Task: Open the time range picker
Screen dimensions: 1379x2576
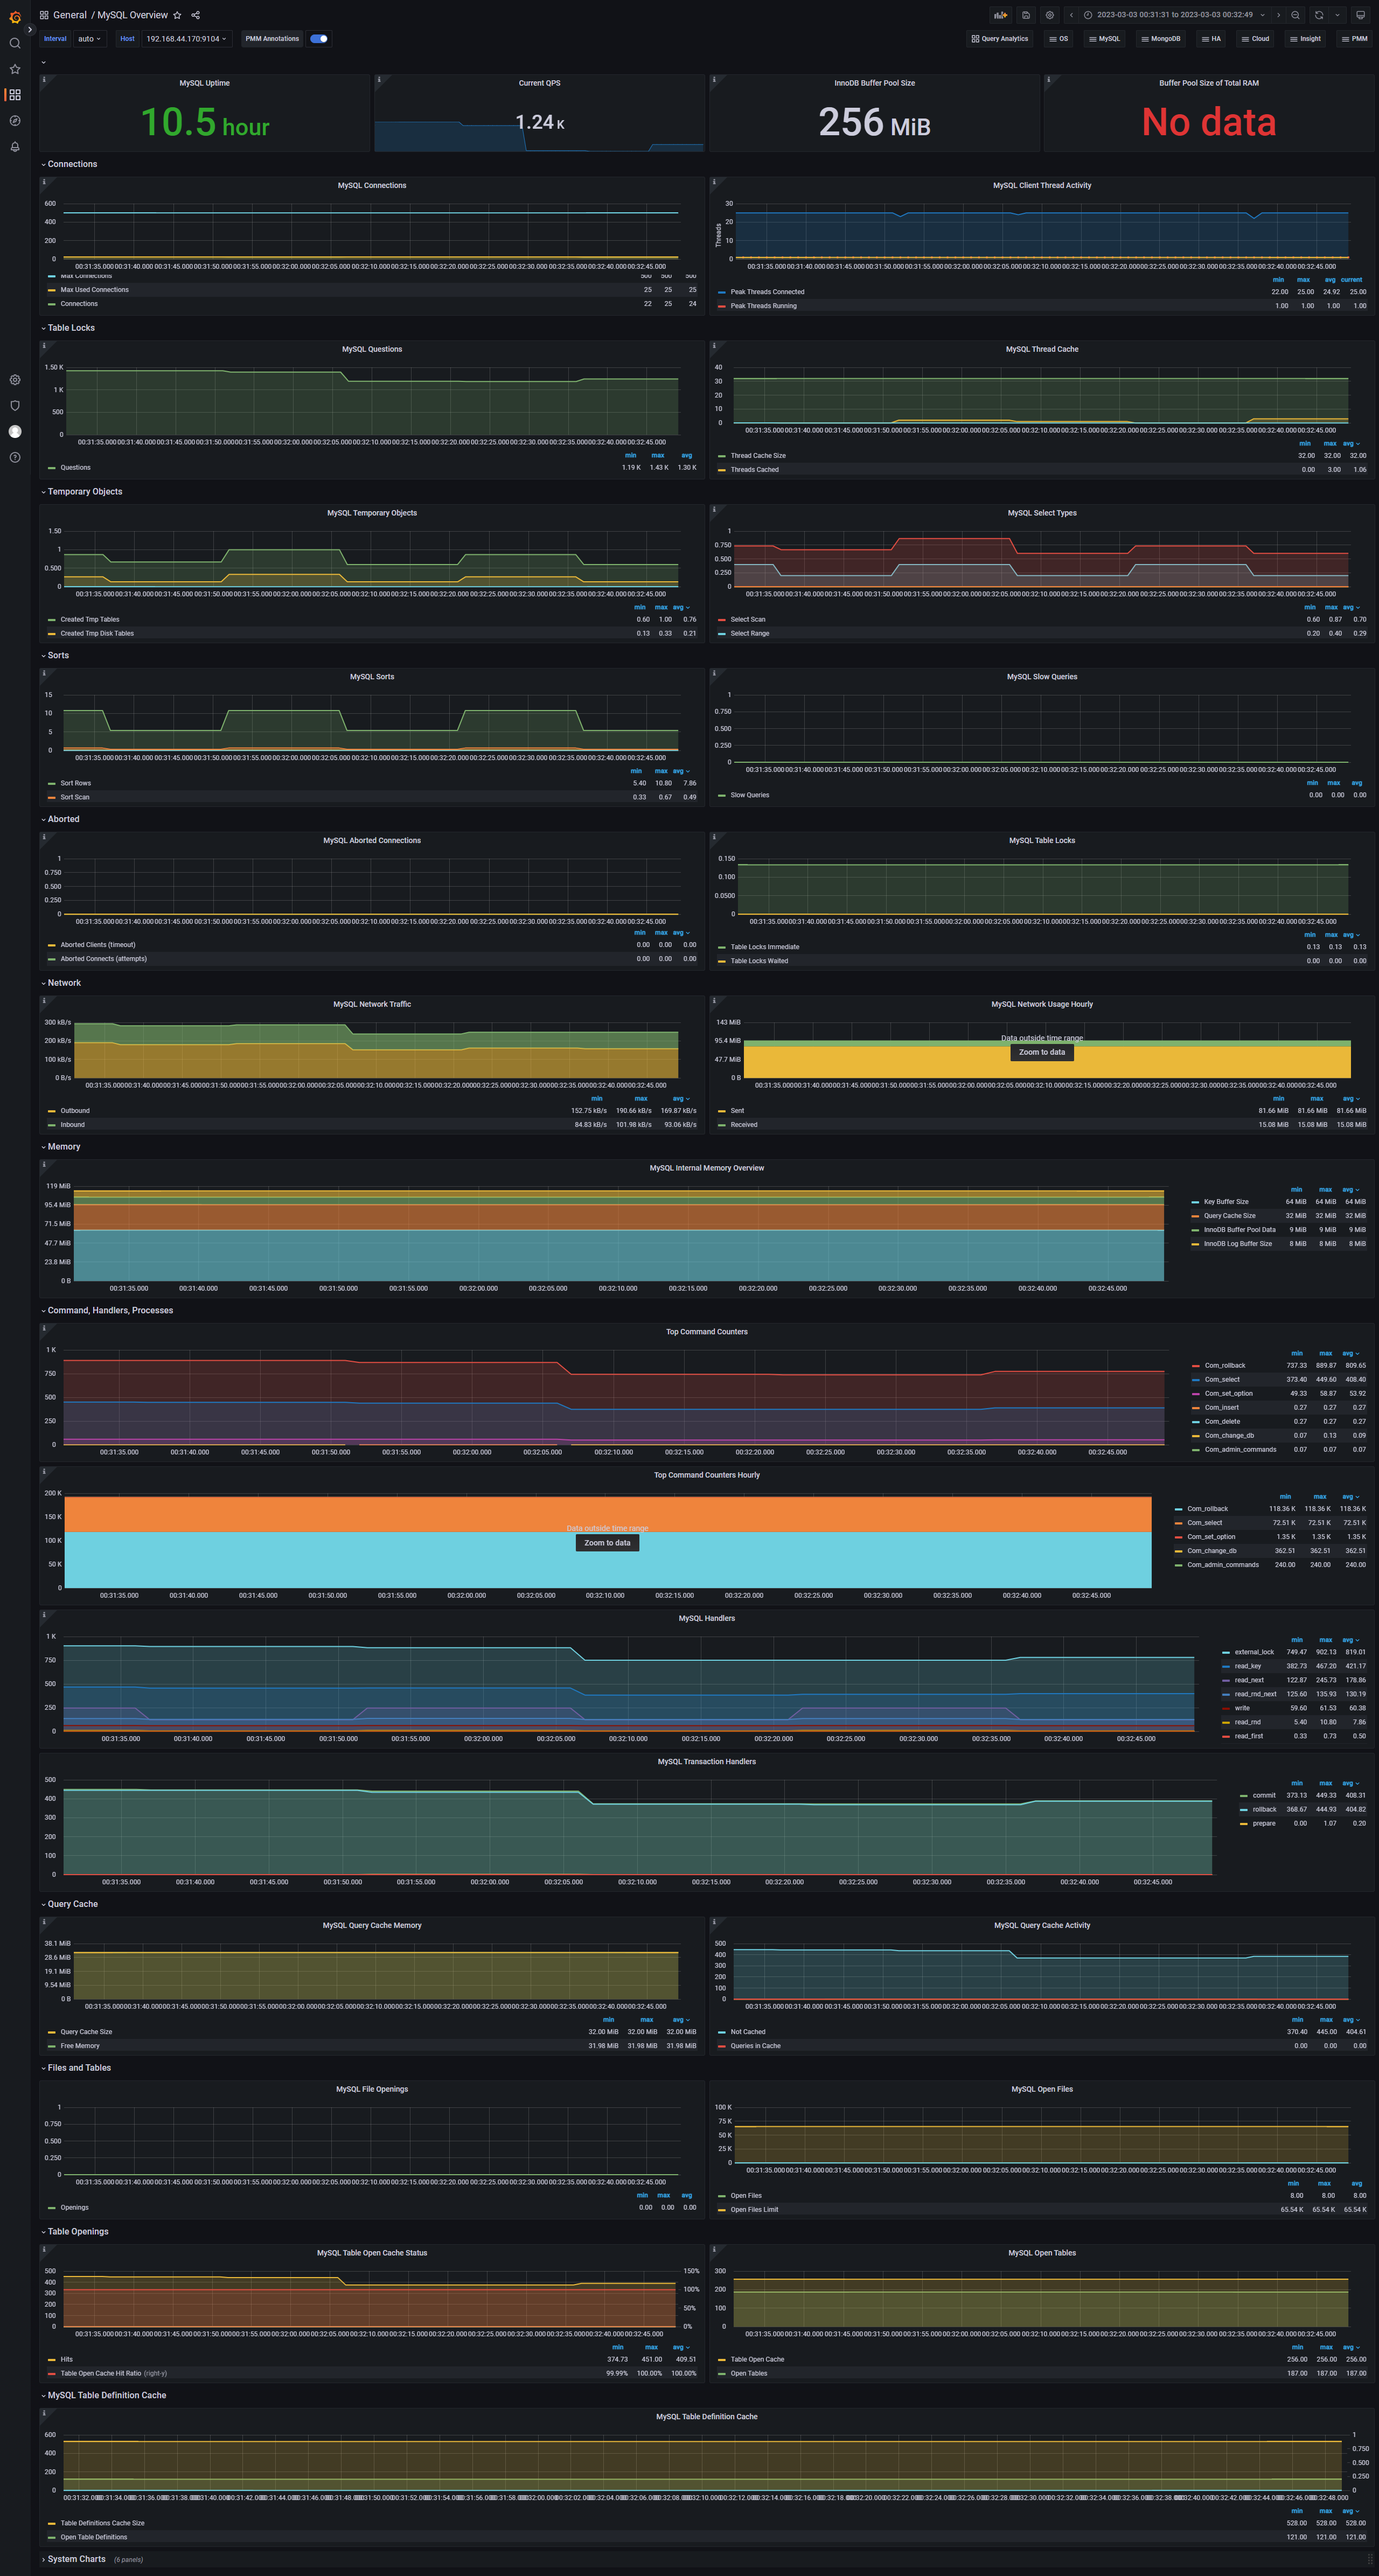Action: (1175, 15)
